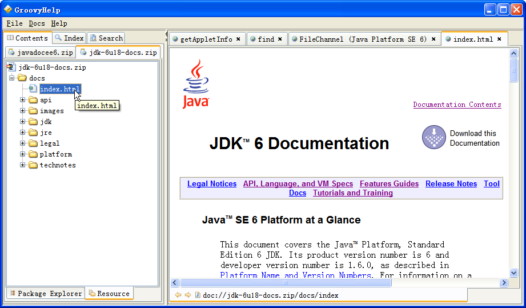Click the jre folder icon

33,133
